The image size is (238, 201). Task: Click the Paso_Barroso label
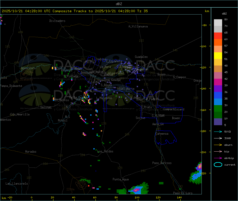[162, 163]
